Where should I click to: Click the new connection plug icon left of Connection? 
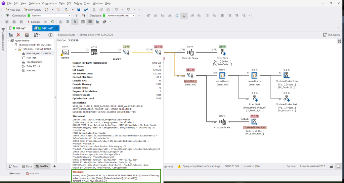[7, 15]
